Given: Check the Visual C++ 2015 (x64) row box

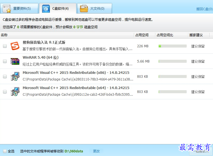Looking at the screenshot, I should [5, 92].
